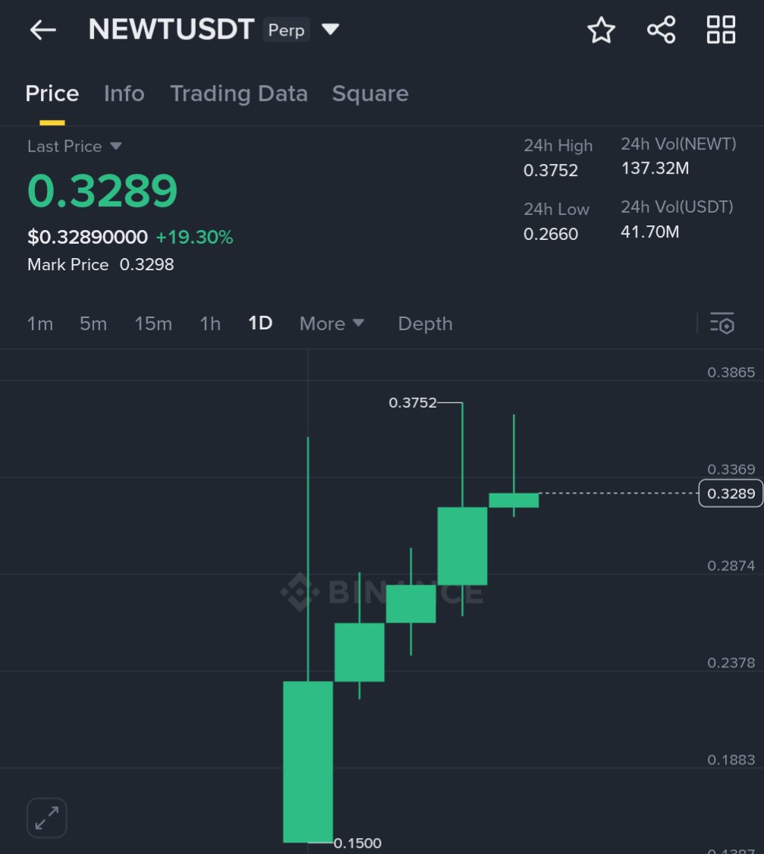The image size is (764, 854).
Task: Open the Trading Data tab
Action: click(x=239, y=93)
